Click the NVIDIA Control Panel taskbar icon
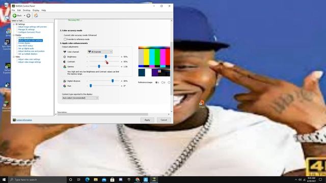The image size is (326, 183). pyautogui.click(x=154, y=179)
